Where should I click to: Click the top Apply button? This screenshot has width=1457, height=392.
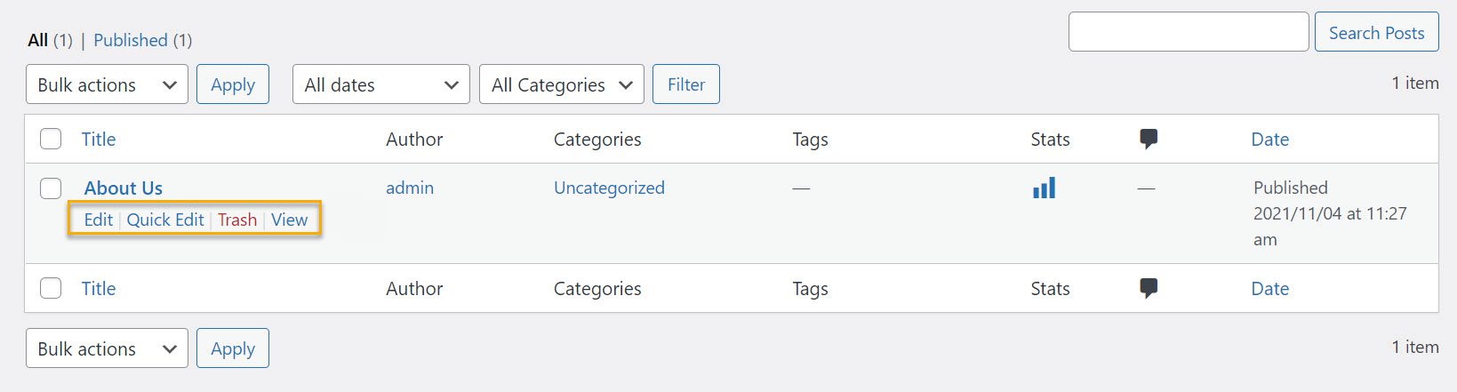(233, 84)
